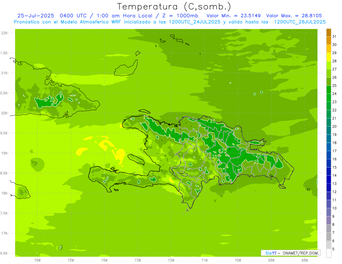Screen dimensions: 342x264
Task: Click the '18N' latitude axis label
Action: tap(4, 193)
